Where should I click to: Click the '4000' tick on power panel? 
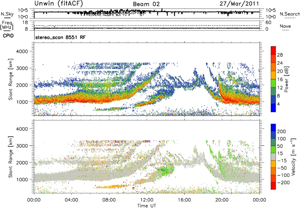[22, 51]
